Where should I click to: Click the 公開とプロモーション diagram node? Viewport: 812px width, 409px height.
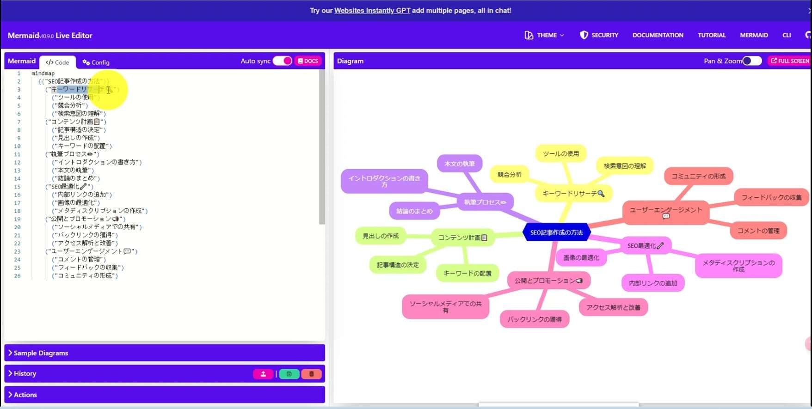(548, 281)
